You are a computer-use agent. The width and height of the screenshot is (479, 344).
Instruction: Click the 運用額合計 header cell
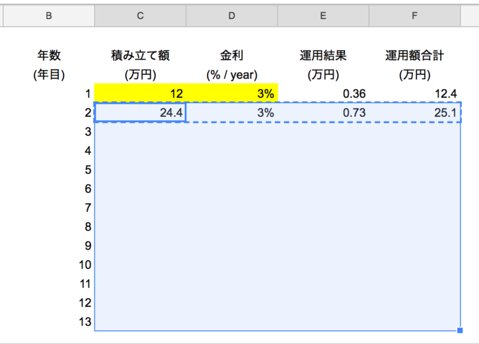coord(414,56)
